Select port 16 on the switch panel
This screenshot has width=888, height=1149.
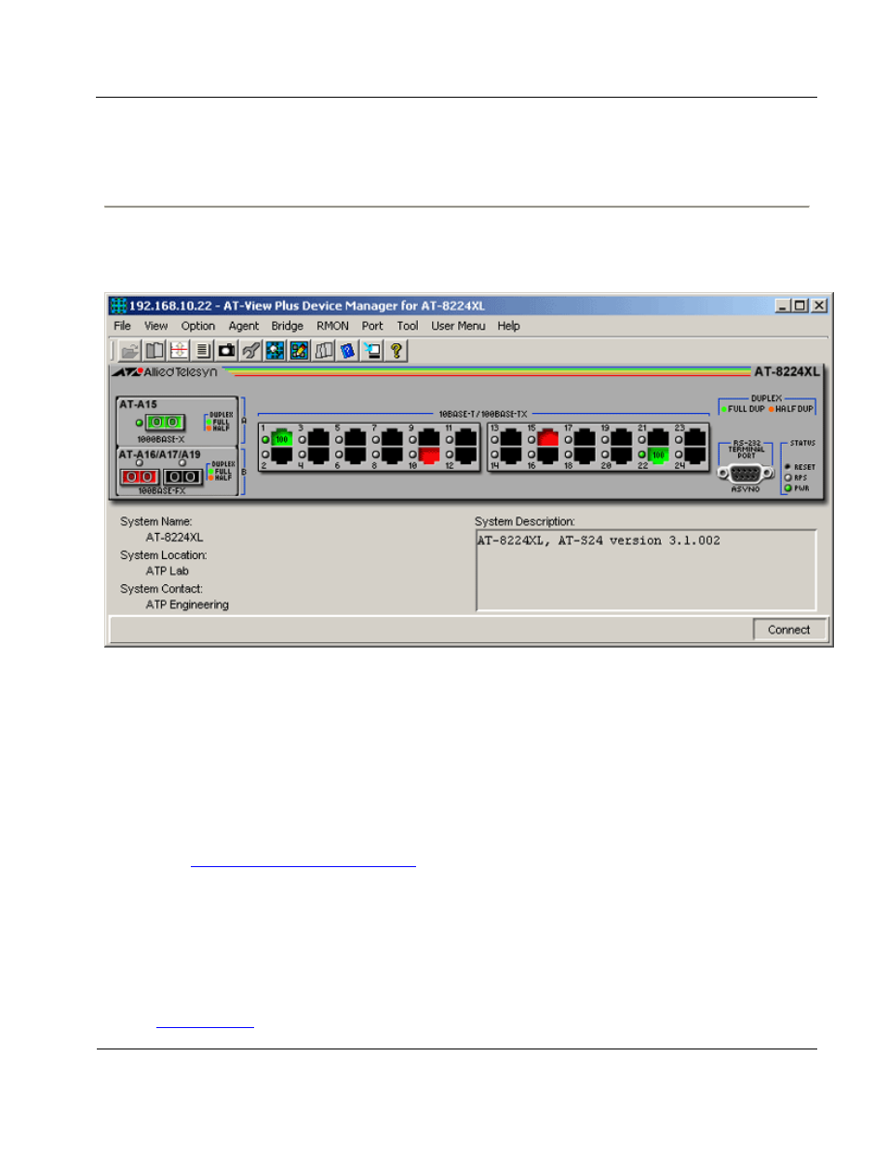(x=547, y=455)
